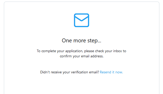
Task: Select the "One more step..." heading
Action: click(81, 41)
